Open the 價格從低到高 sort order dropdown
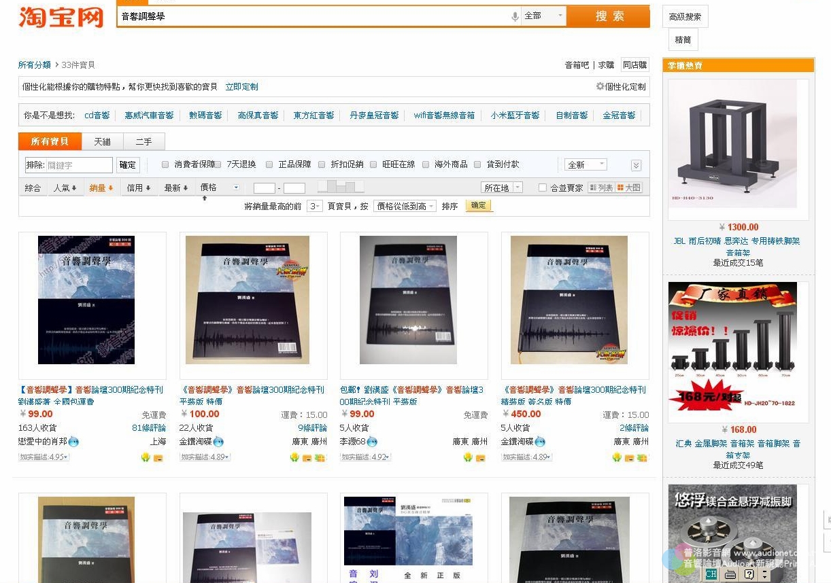 (x=405, y=206)
